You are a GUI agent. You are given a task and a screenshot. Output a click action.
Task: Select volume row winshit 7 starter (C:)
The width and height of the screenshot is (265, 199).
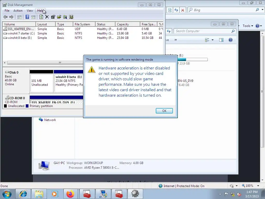pos(83,33)
